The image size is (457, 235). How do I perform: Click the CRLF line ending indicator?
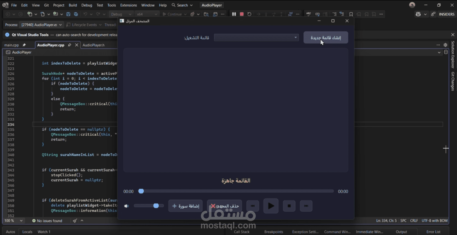pos(414,221)
